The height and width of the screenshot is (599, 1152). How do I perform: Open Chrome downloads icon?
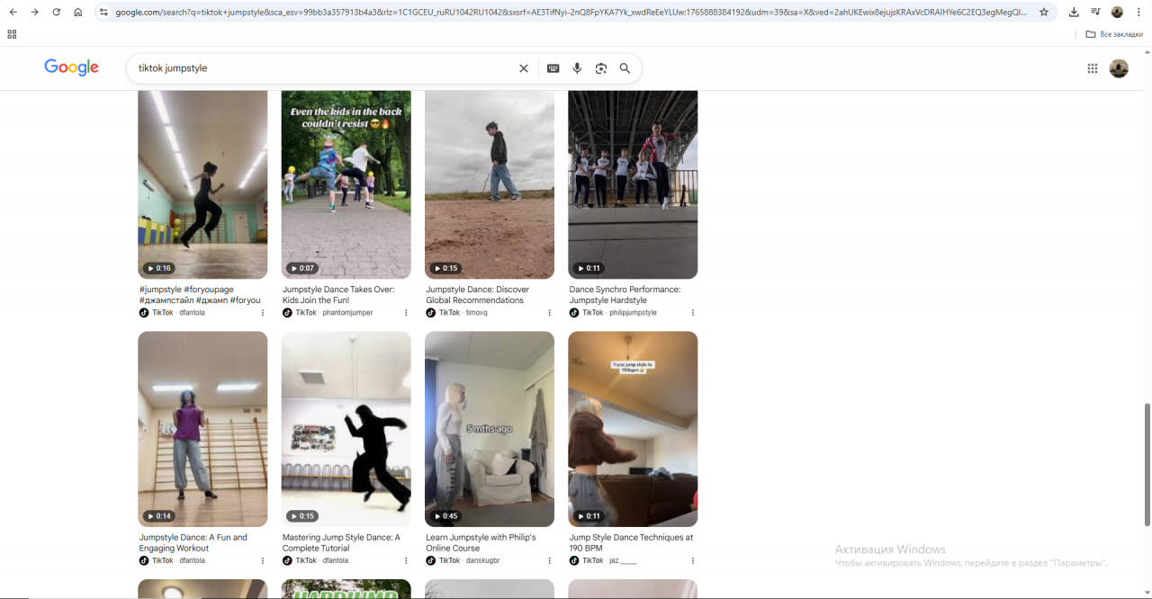[1074, 13]
